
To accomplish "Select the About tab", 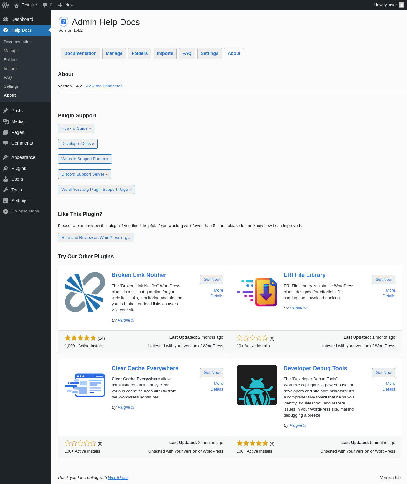I will 234,53.
